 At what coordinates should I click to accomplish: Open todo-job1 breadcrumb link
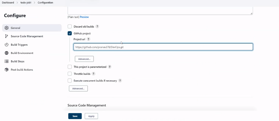[x=26, y=3]
